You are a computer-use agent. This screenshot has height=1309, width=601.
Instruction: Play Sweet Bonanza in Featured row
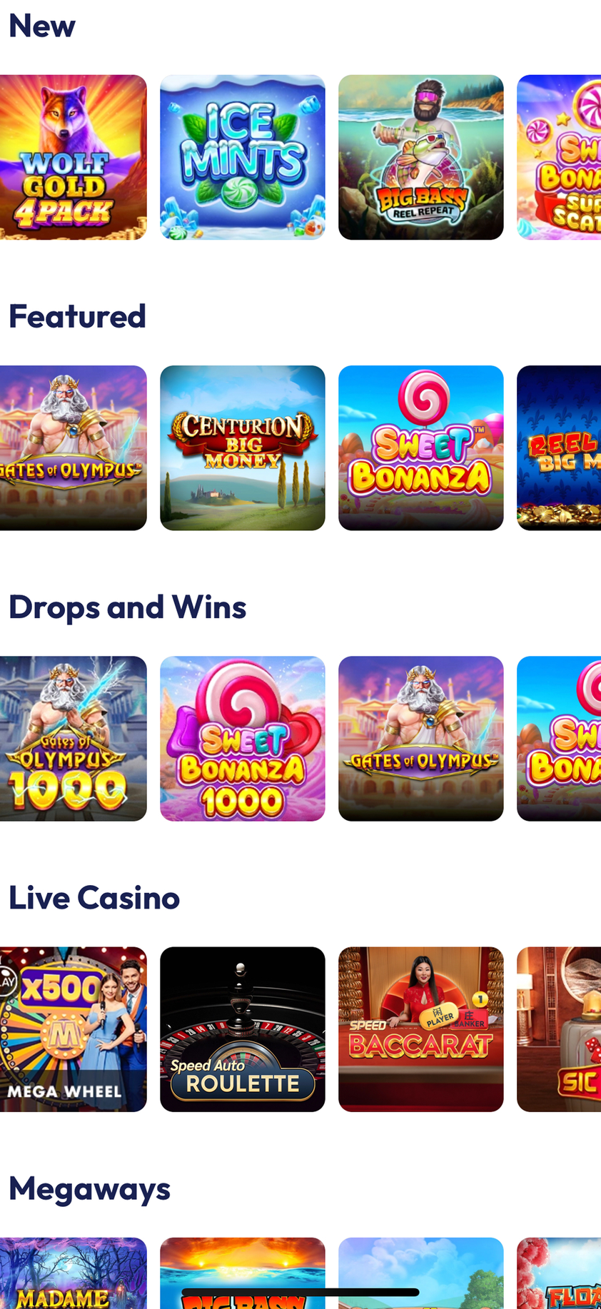(421, 448)
